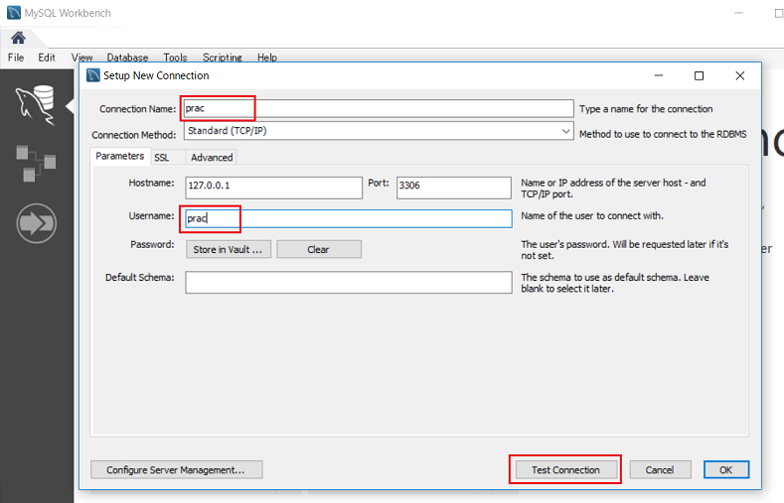The width and height of the screenshot is (784, 503).
Task: Open the Database menu
Action: 127,58
